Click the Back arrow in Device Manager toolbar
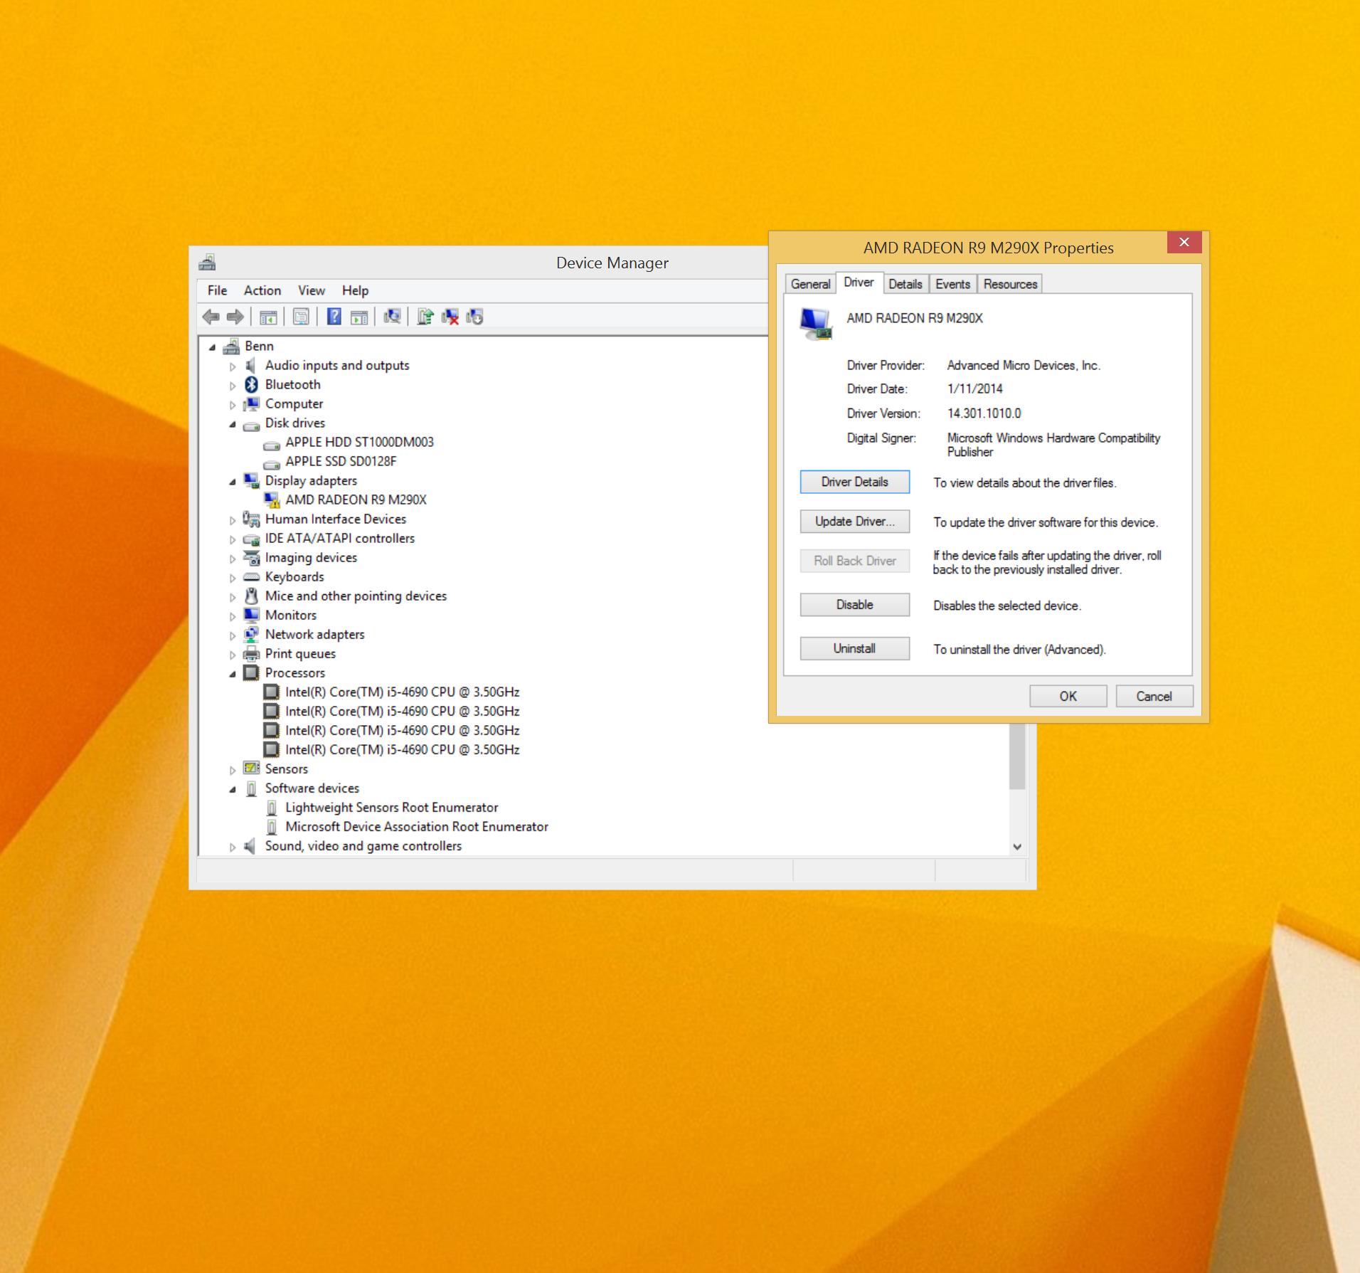The height and width of the screenshot is (1273, 1360). [211, 317]
